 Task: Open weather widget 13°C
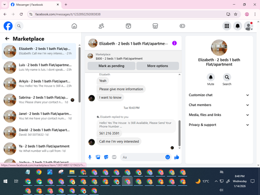[202, 181]
